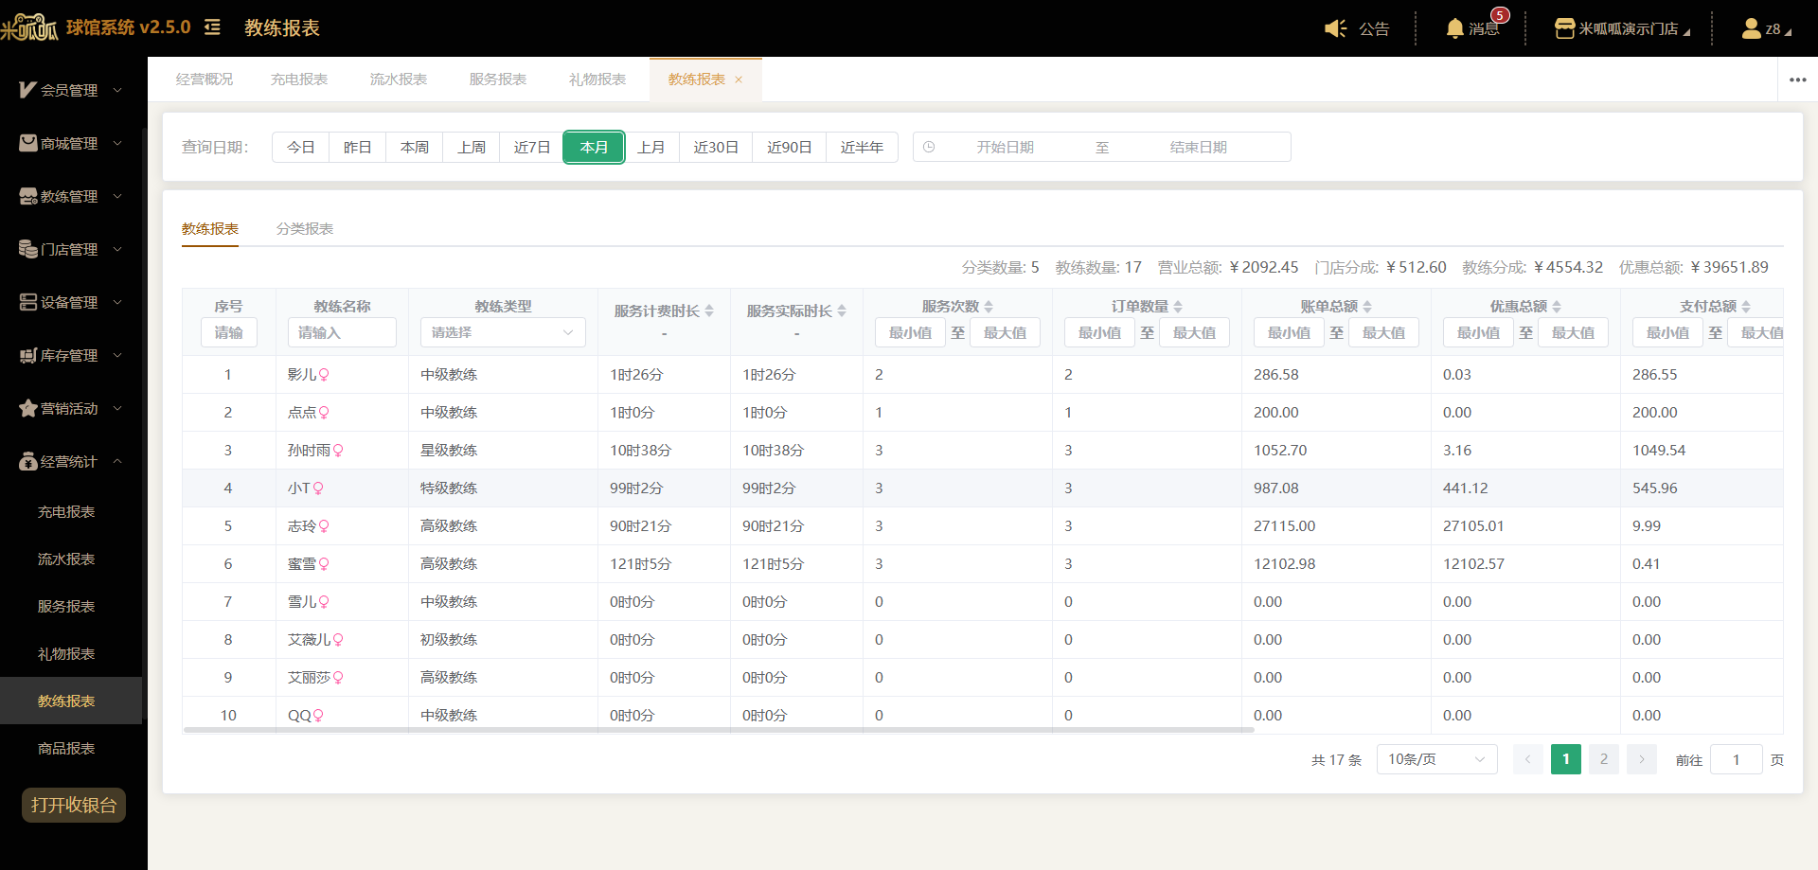
Task: Switch to the 服务报表 top tab
Action: click(498, 80)
